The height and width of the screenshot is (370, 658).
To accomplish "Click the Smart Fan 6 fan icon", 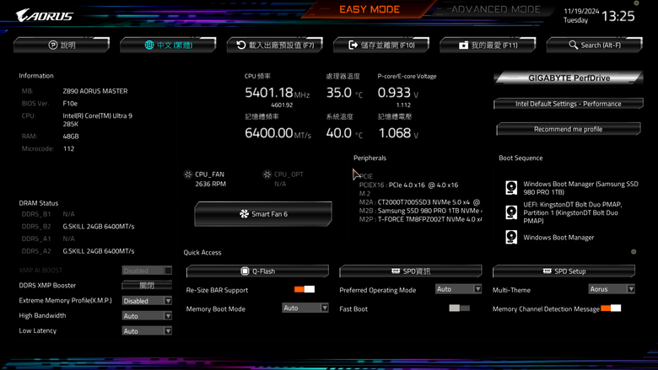I will click(244, 214).
